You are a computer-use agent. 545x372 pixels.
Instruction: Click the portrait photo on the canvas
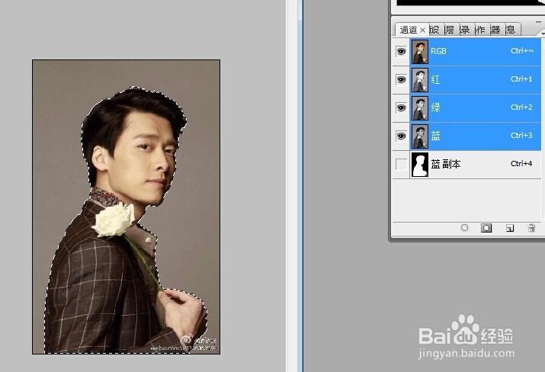pyautogui.click(x=127, y=207)
